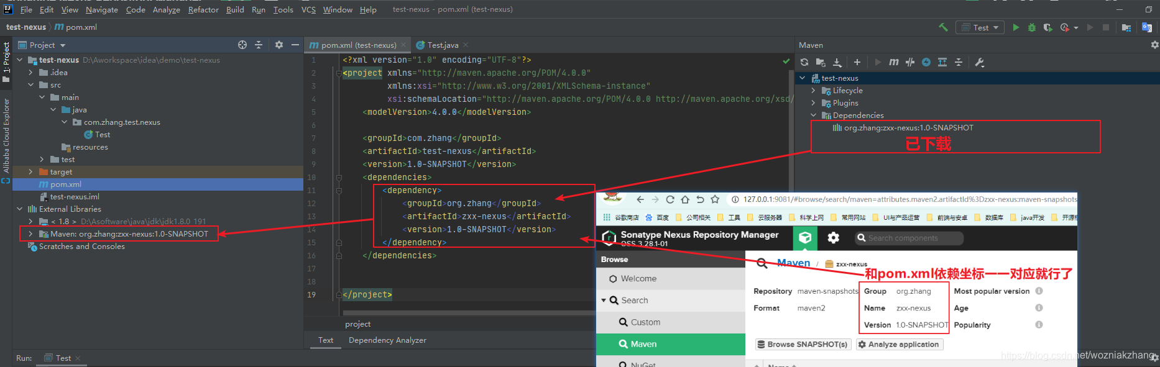
Task: Add Maven project with plus icon
Action: [x=857, y=62]
